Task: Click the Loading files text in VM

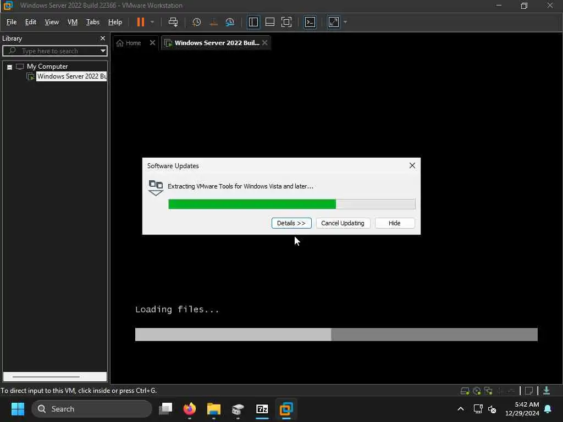Action: click(x=177, y=309)
